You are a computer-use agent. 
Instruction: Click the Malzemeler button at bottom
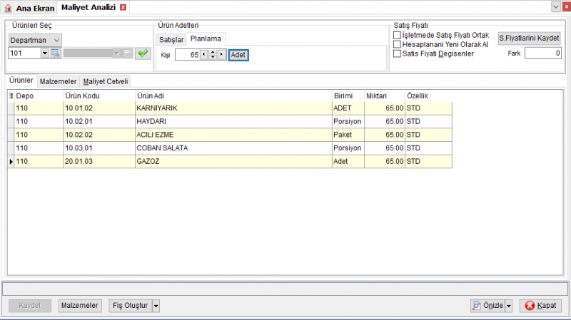point(79,306)
